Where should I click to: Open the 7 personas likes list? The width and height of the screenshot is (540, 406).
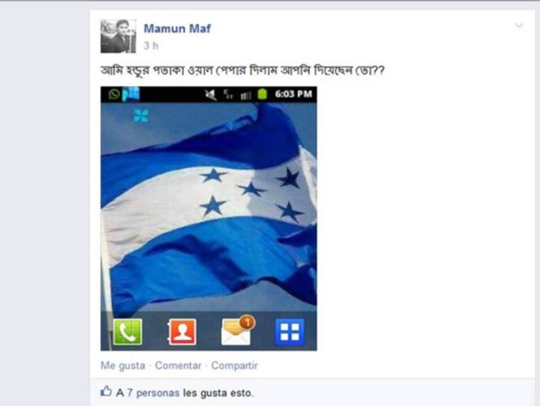[153, 392]
